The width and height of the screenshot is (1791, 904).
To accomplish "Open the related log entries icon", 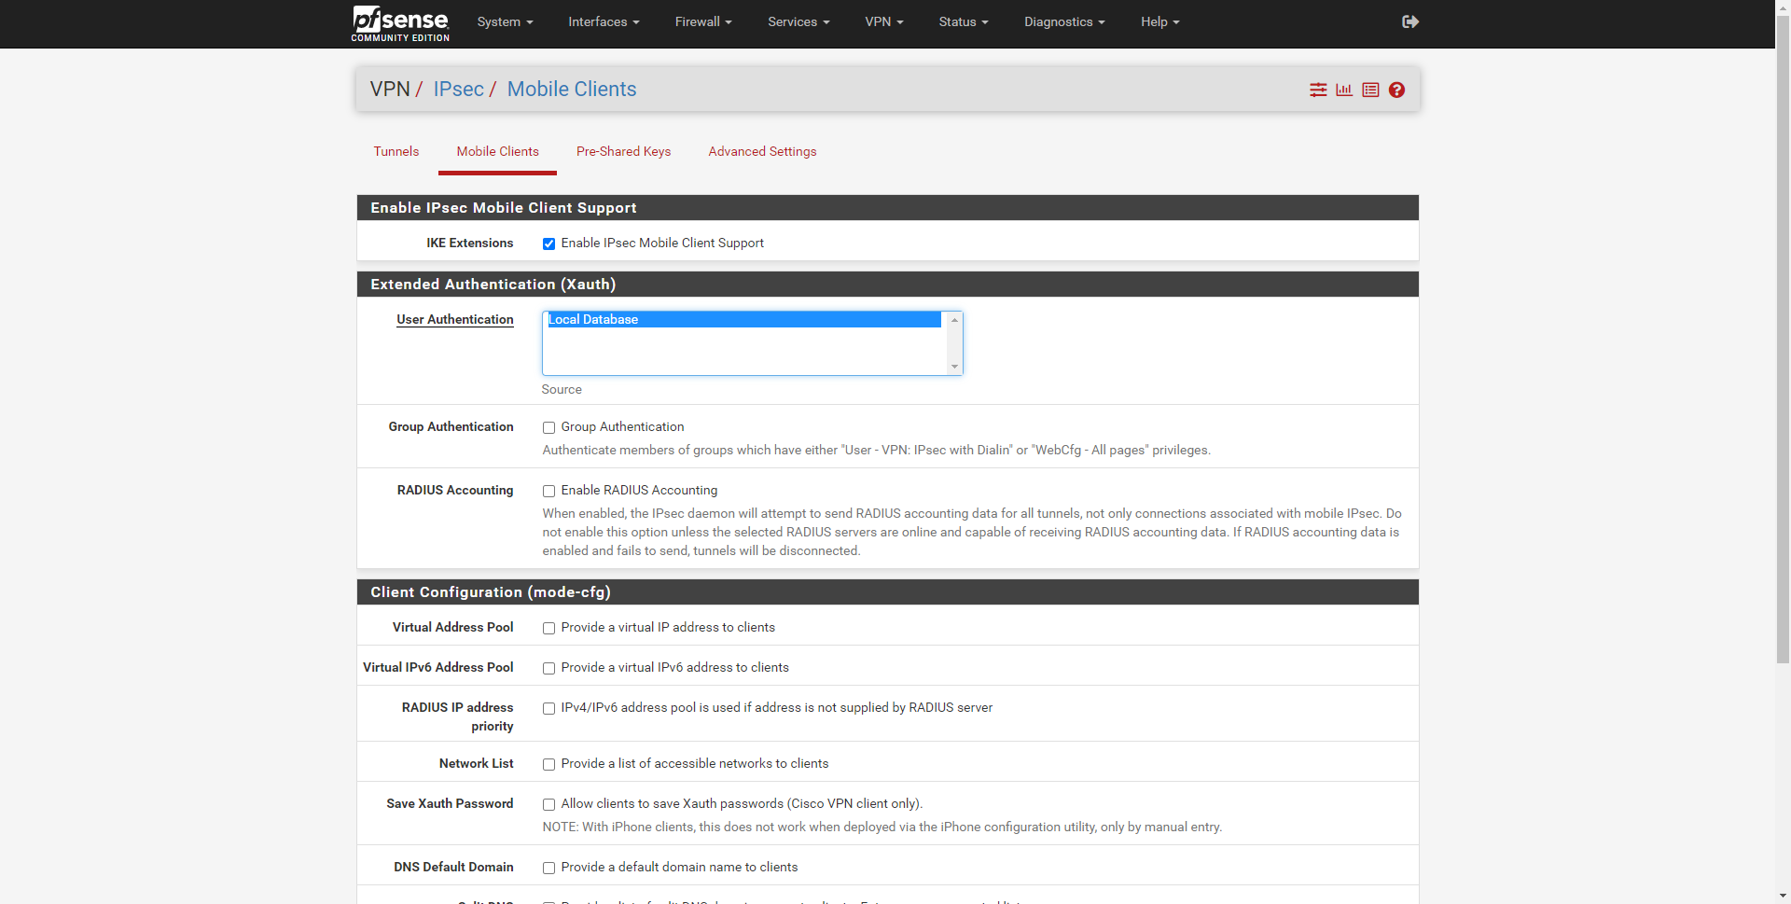I will point(1370,90).
